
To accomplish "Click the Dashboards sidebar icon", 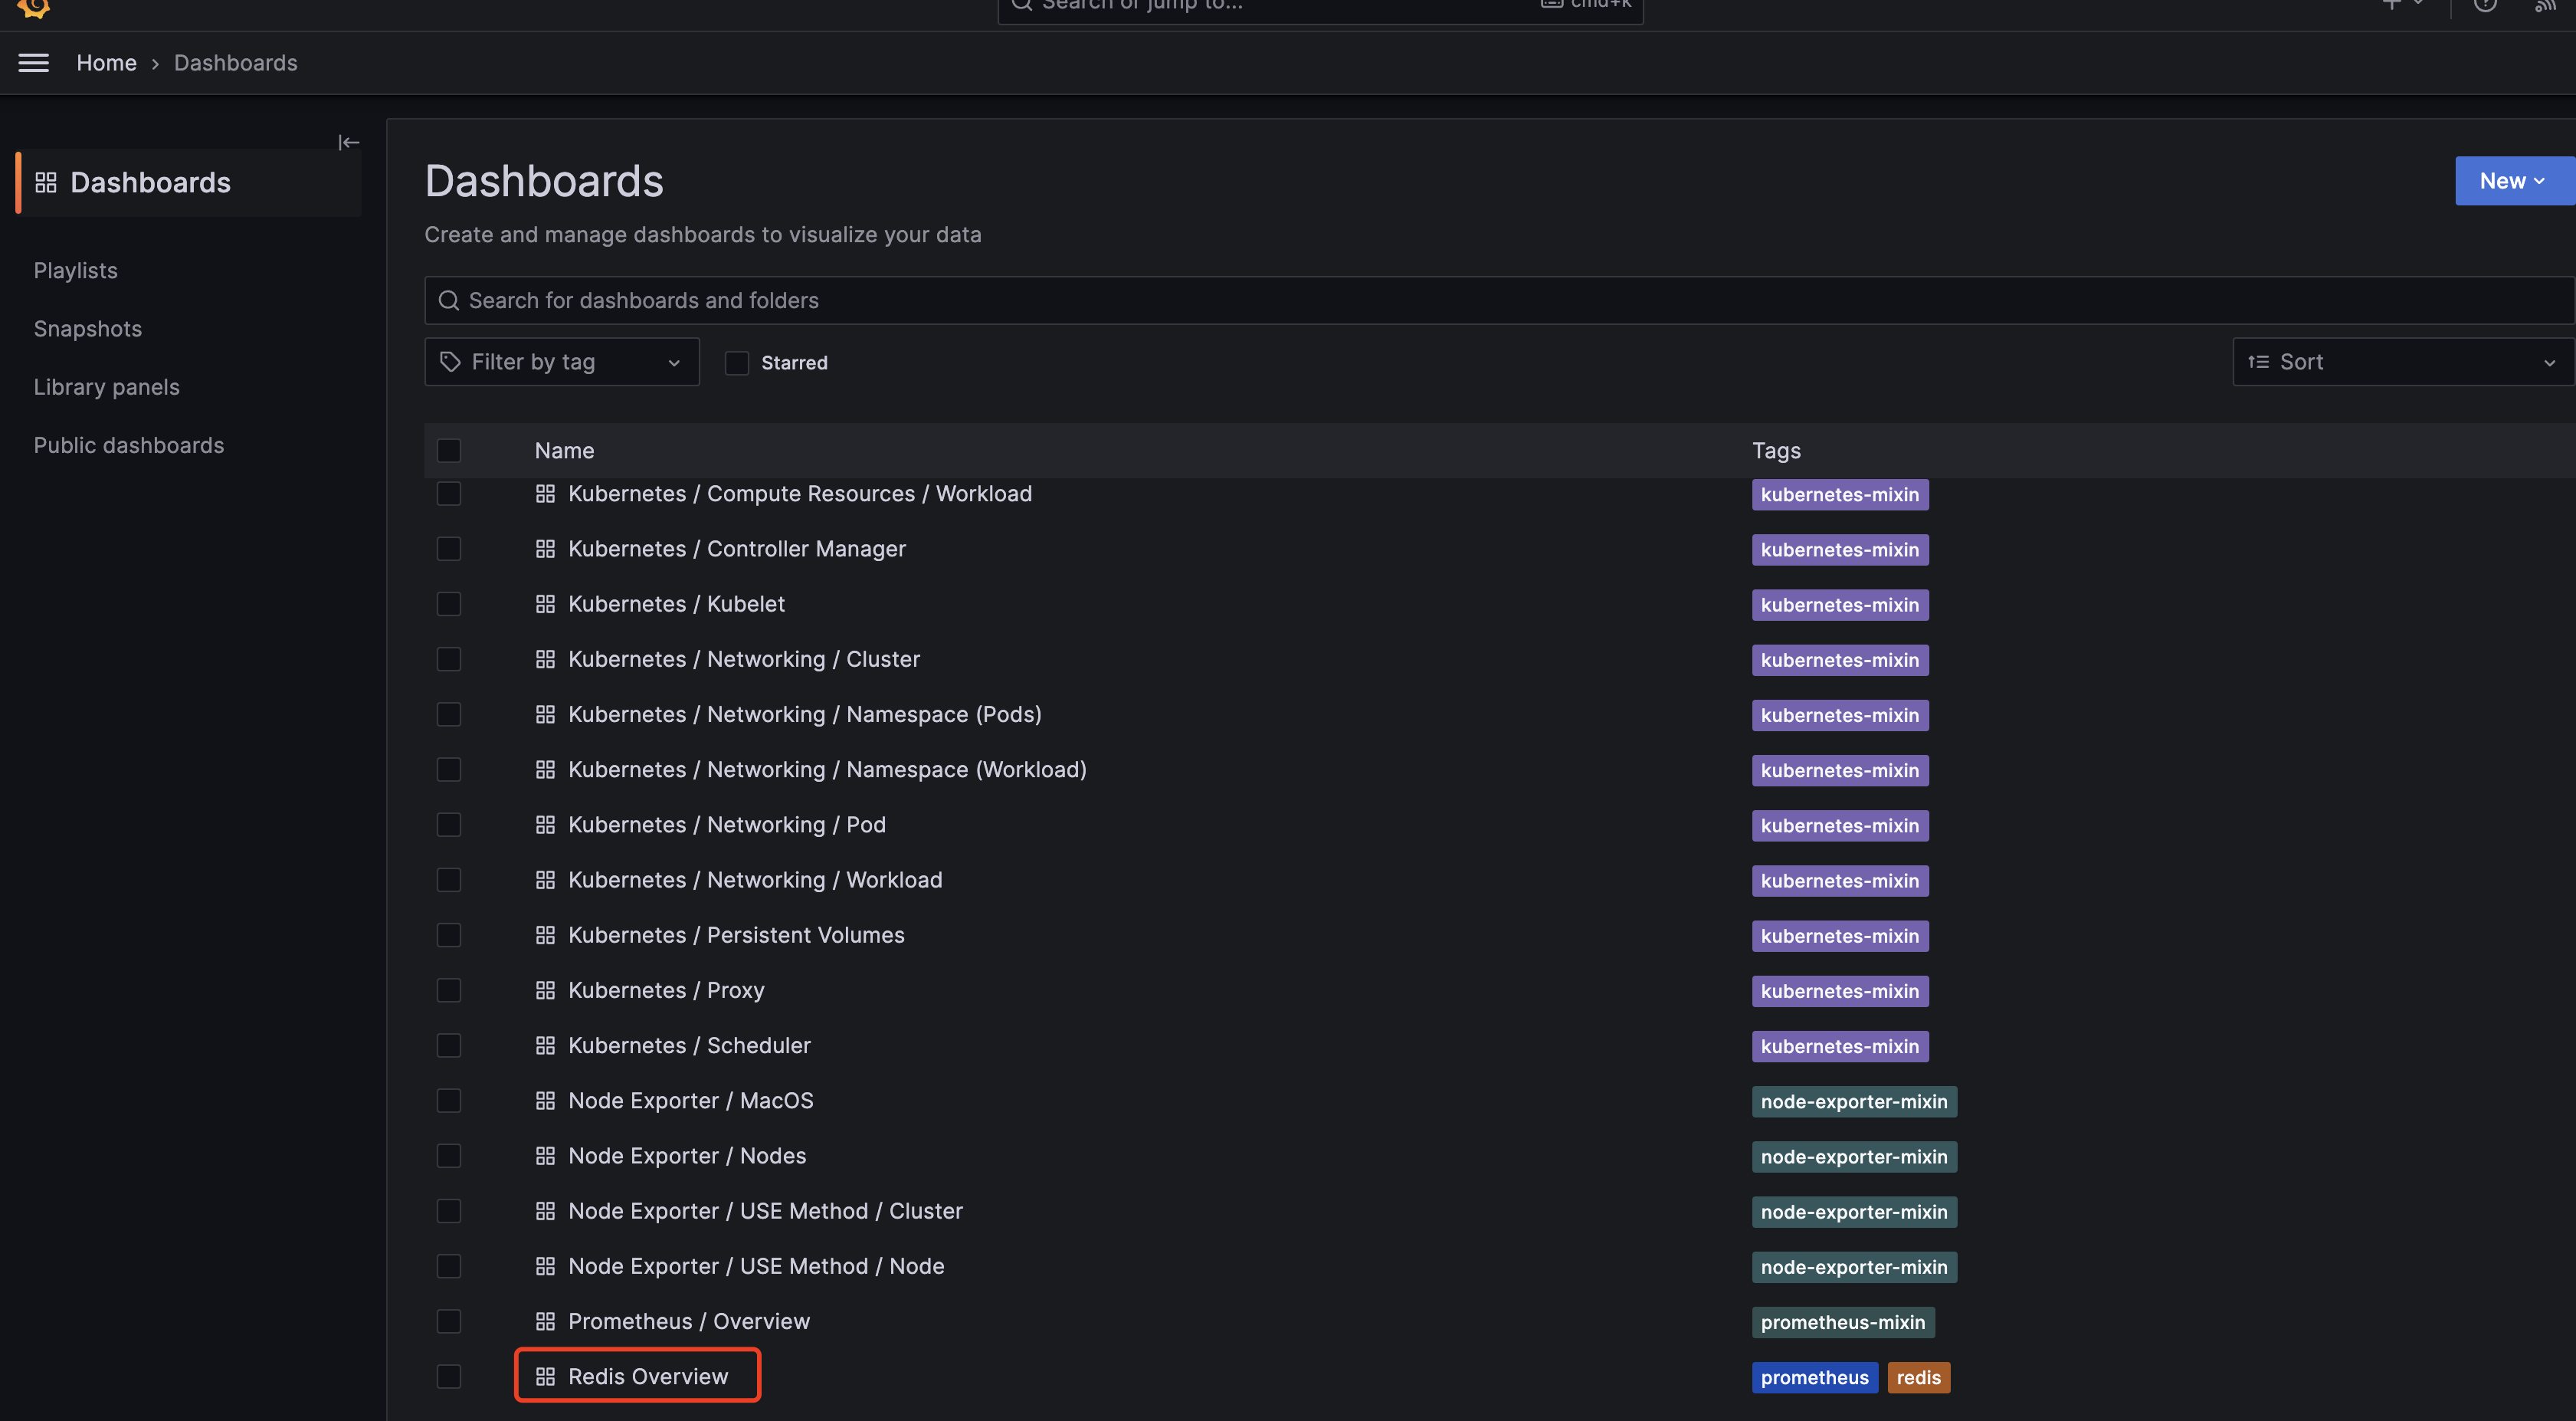I will tap(45, 182).
